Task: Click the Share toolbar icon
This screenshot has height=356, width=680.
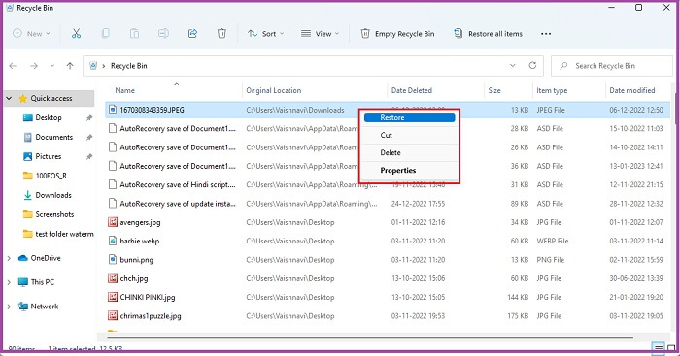Action: tap(192, 33)
